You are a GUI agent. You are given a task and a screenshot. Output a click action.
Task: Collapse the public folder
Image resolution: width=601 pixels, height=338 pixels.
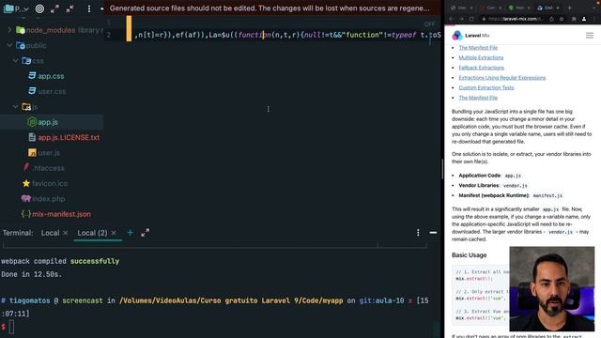tap(9, 45)
